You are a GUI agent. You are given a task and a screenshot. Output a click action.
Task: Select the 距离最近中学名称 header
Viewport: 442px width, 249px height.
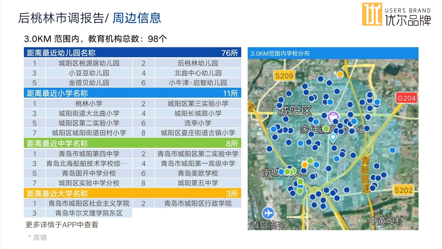(133, 143)
